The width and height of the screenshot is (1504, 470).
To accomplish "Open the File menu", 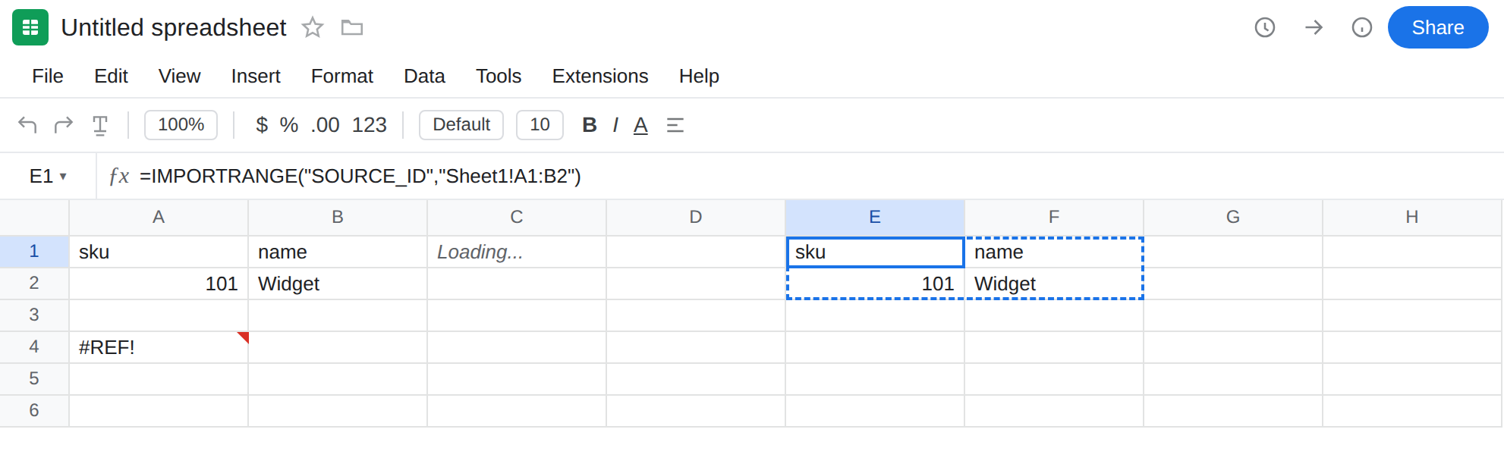I will point(48,77).
